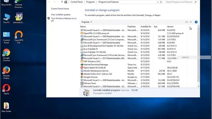Click the VMware publisher cell
Screen dimensions: 212x119
click(x=133, y=83)
